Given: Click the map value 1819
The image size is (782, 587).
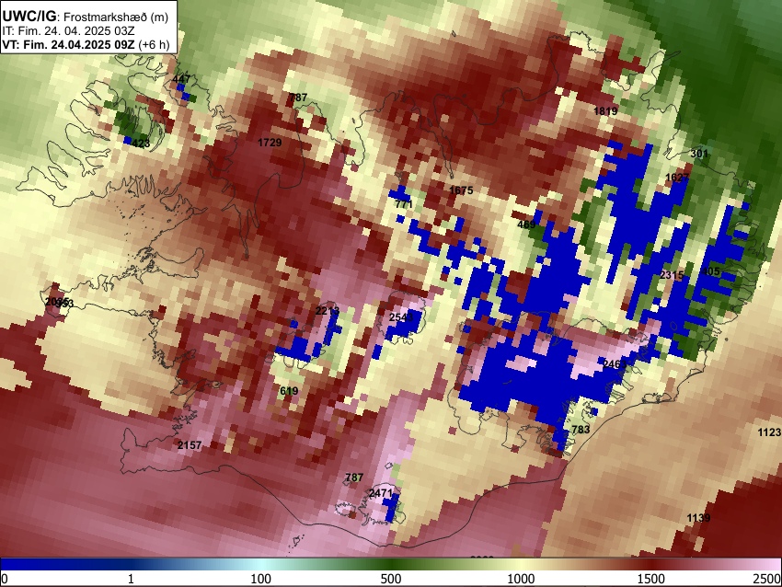Looking at the screenshot, I should tap(605, 110).
